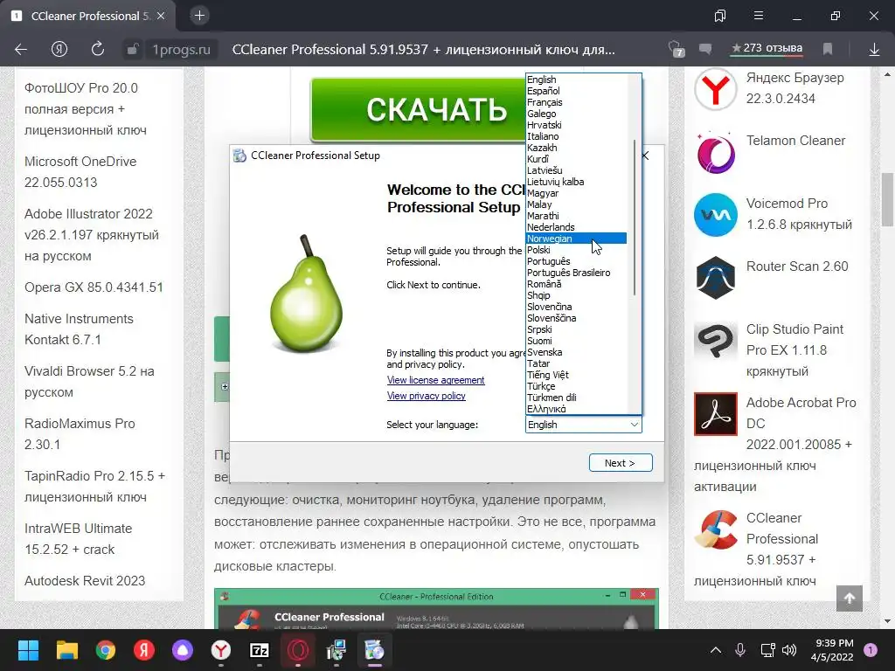Open Vivaldi Browser 5.2 link

89,382
